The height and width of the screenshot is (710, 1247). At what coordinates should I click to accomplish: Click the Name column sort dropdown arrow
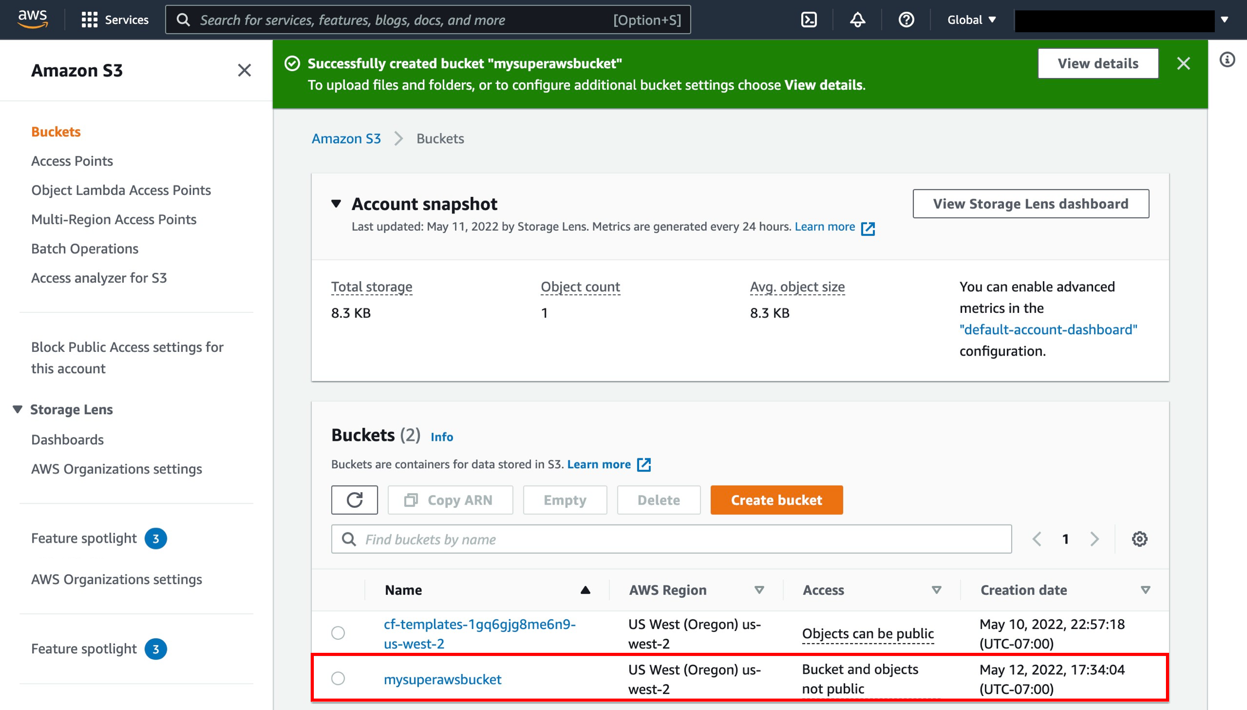[x=585, y=590]
